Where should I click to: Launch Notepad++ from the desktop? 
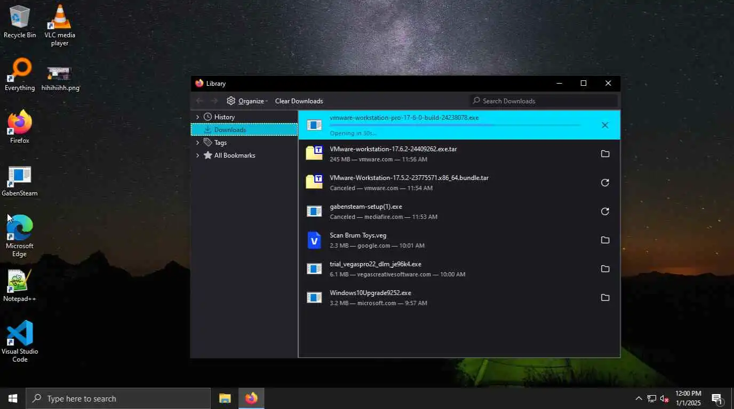pyautogui.click(x=20, y=285)
